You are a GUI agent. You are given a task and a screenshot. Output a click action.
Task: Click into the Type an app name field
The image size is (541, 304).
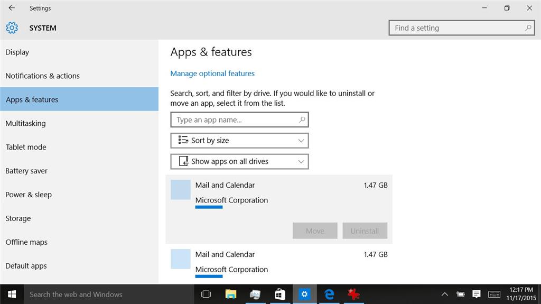[x=239, y=119]
